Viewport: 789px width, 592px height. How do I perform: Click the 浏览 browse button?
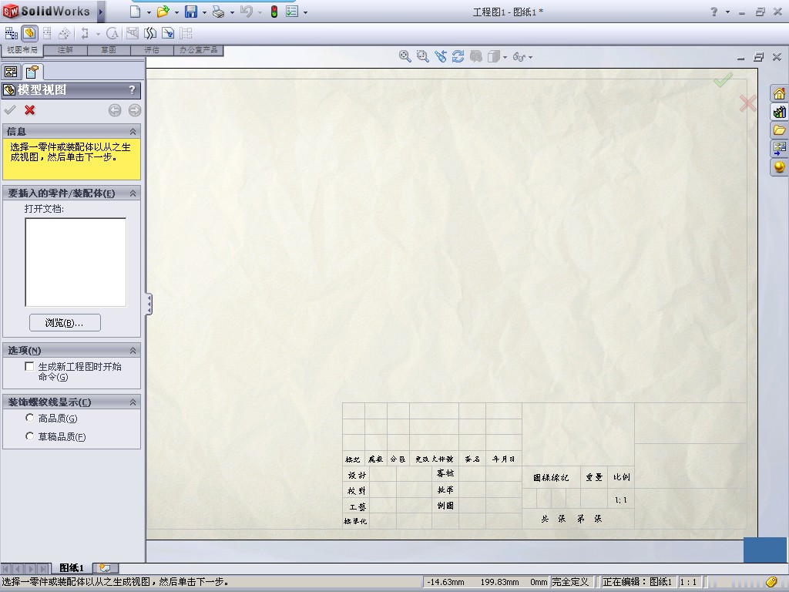(65, 323)
